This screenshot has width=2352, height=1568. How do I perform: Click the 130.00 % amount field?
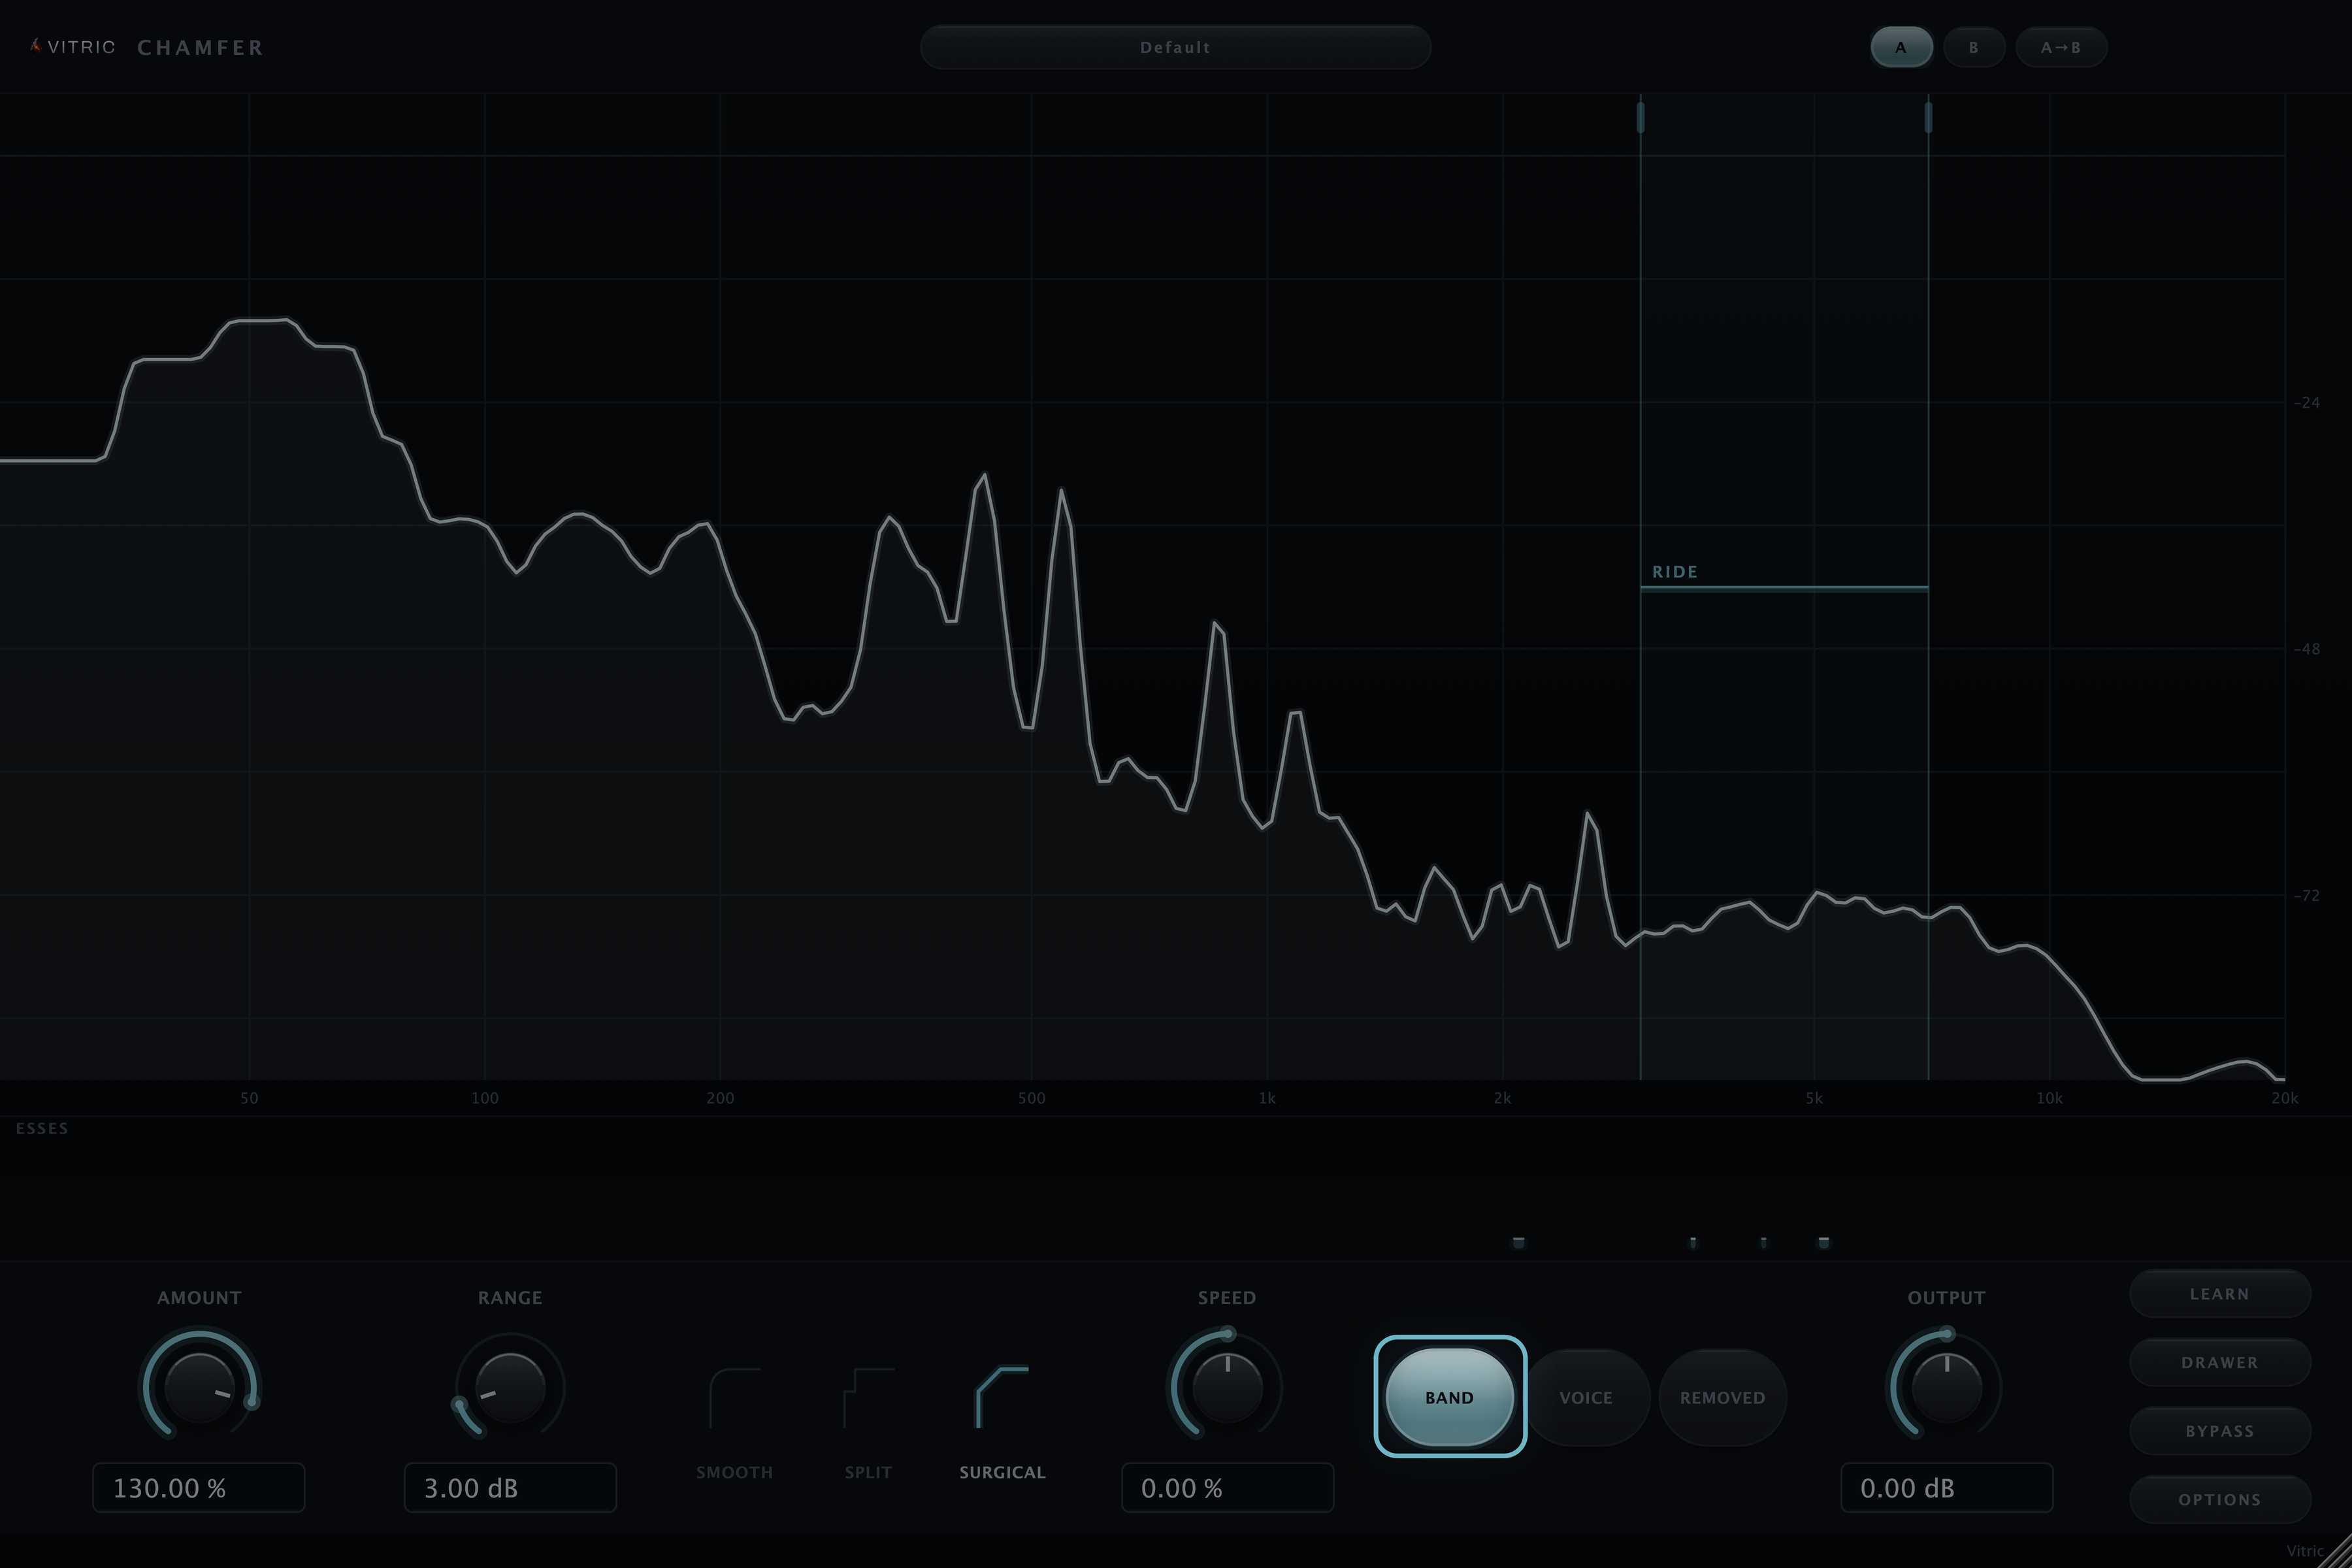coord(199,1488)
